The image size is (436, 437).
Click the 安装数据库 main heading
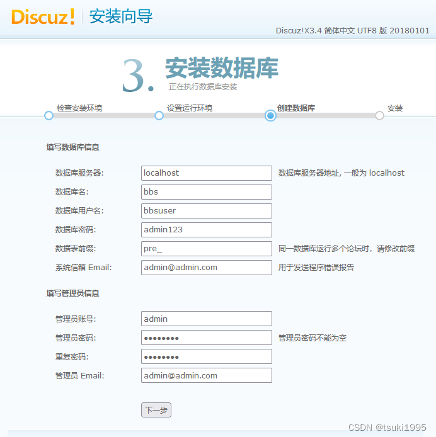(x=222, y=68)
